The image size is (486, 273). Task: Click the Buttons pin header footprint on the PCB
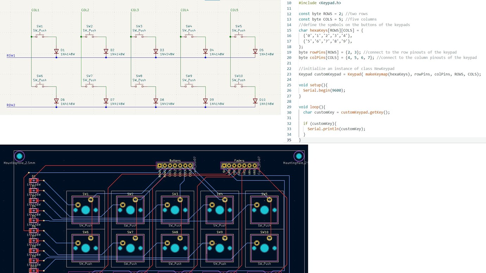[x=175, y=165]
